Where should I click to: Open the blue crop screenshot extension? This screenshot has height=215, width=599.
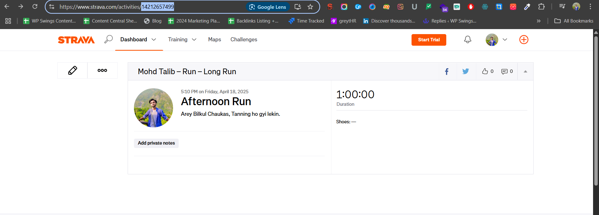(x=499, y=7)
